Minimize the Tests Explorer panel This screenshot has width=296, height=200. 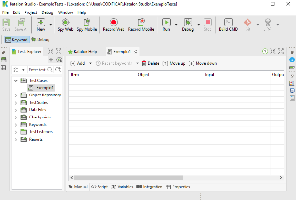pos(50,51)
